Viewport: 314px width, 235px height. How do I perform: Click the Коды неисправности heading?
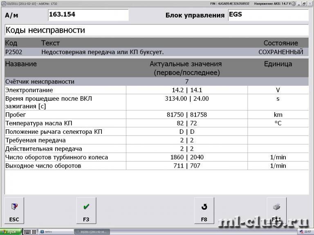tap(45, 30)
